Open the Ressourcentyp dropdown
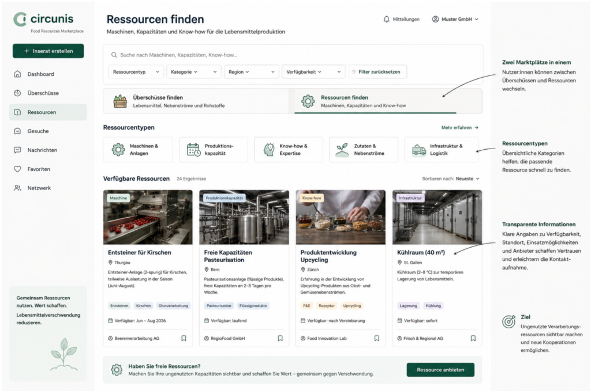 pos(136,72)
